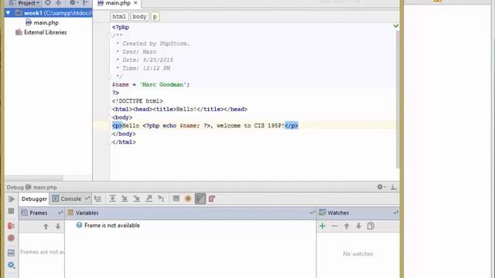Click Hide icon in Project panel header
The width and height of the screenshot is (495, 278).
[86, 3]
